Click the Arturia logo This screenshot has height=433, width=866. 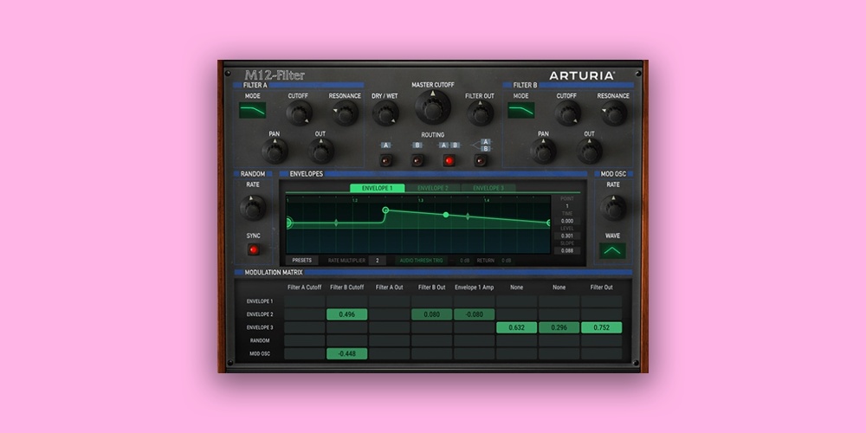coord(582,75)
